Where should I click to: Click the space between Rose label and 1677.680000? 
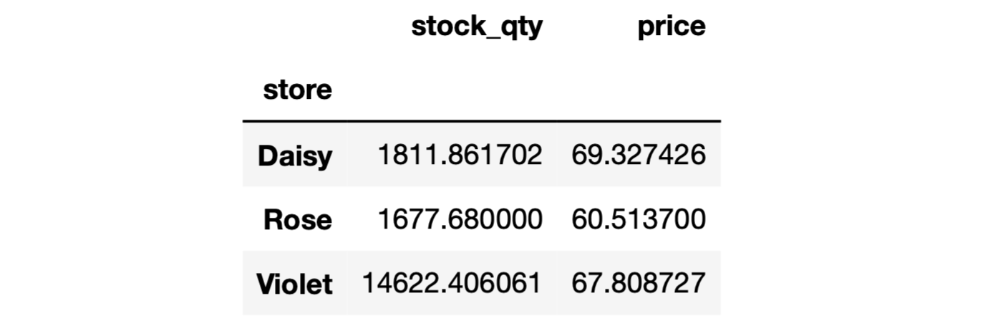point(354,219)
